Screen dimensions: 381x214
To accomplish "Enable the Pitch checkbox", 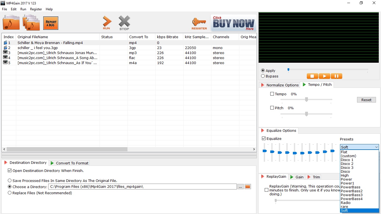I will (x=272, y=108).
